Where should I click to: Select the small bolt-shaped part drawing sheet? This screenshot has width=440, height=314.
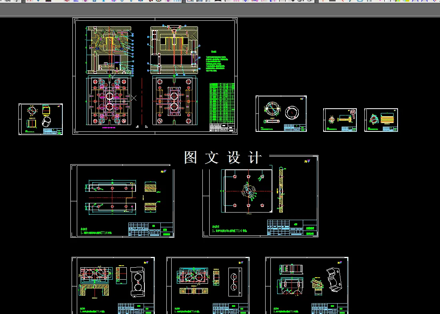coord(340,120)
